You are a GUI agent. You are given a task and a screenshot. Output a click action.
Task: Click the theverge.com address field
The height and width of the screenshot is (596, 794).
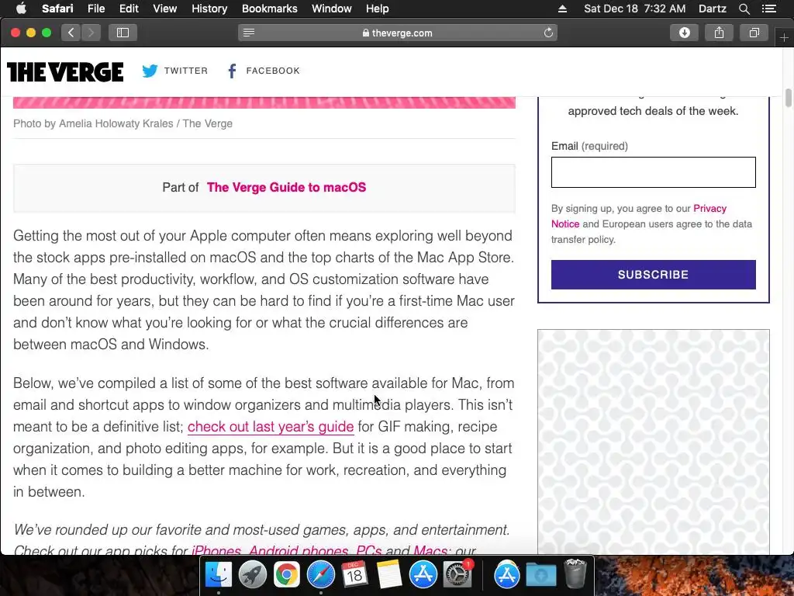[x=398, y=33]
